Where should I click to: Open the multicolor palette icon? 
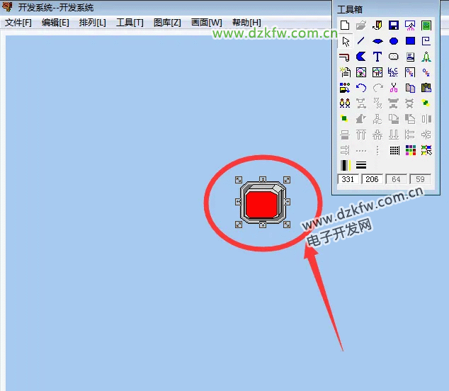[410, 150]
